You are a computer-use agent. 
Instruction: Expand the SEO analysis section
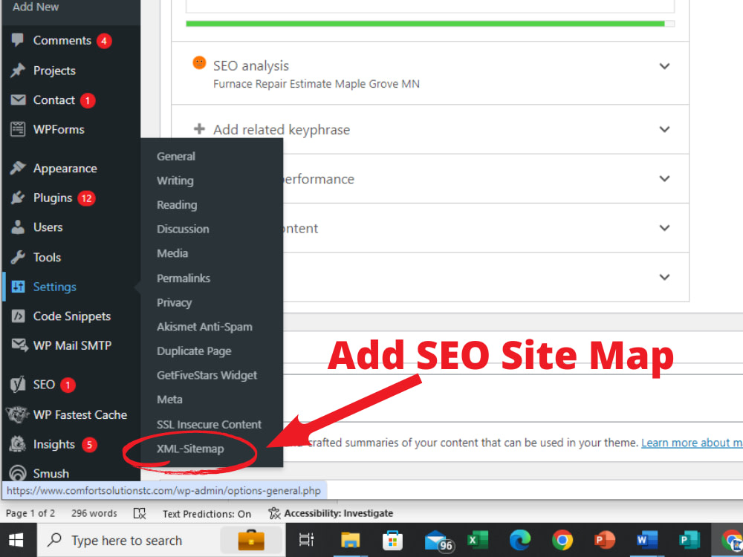(665, 66)
